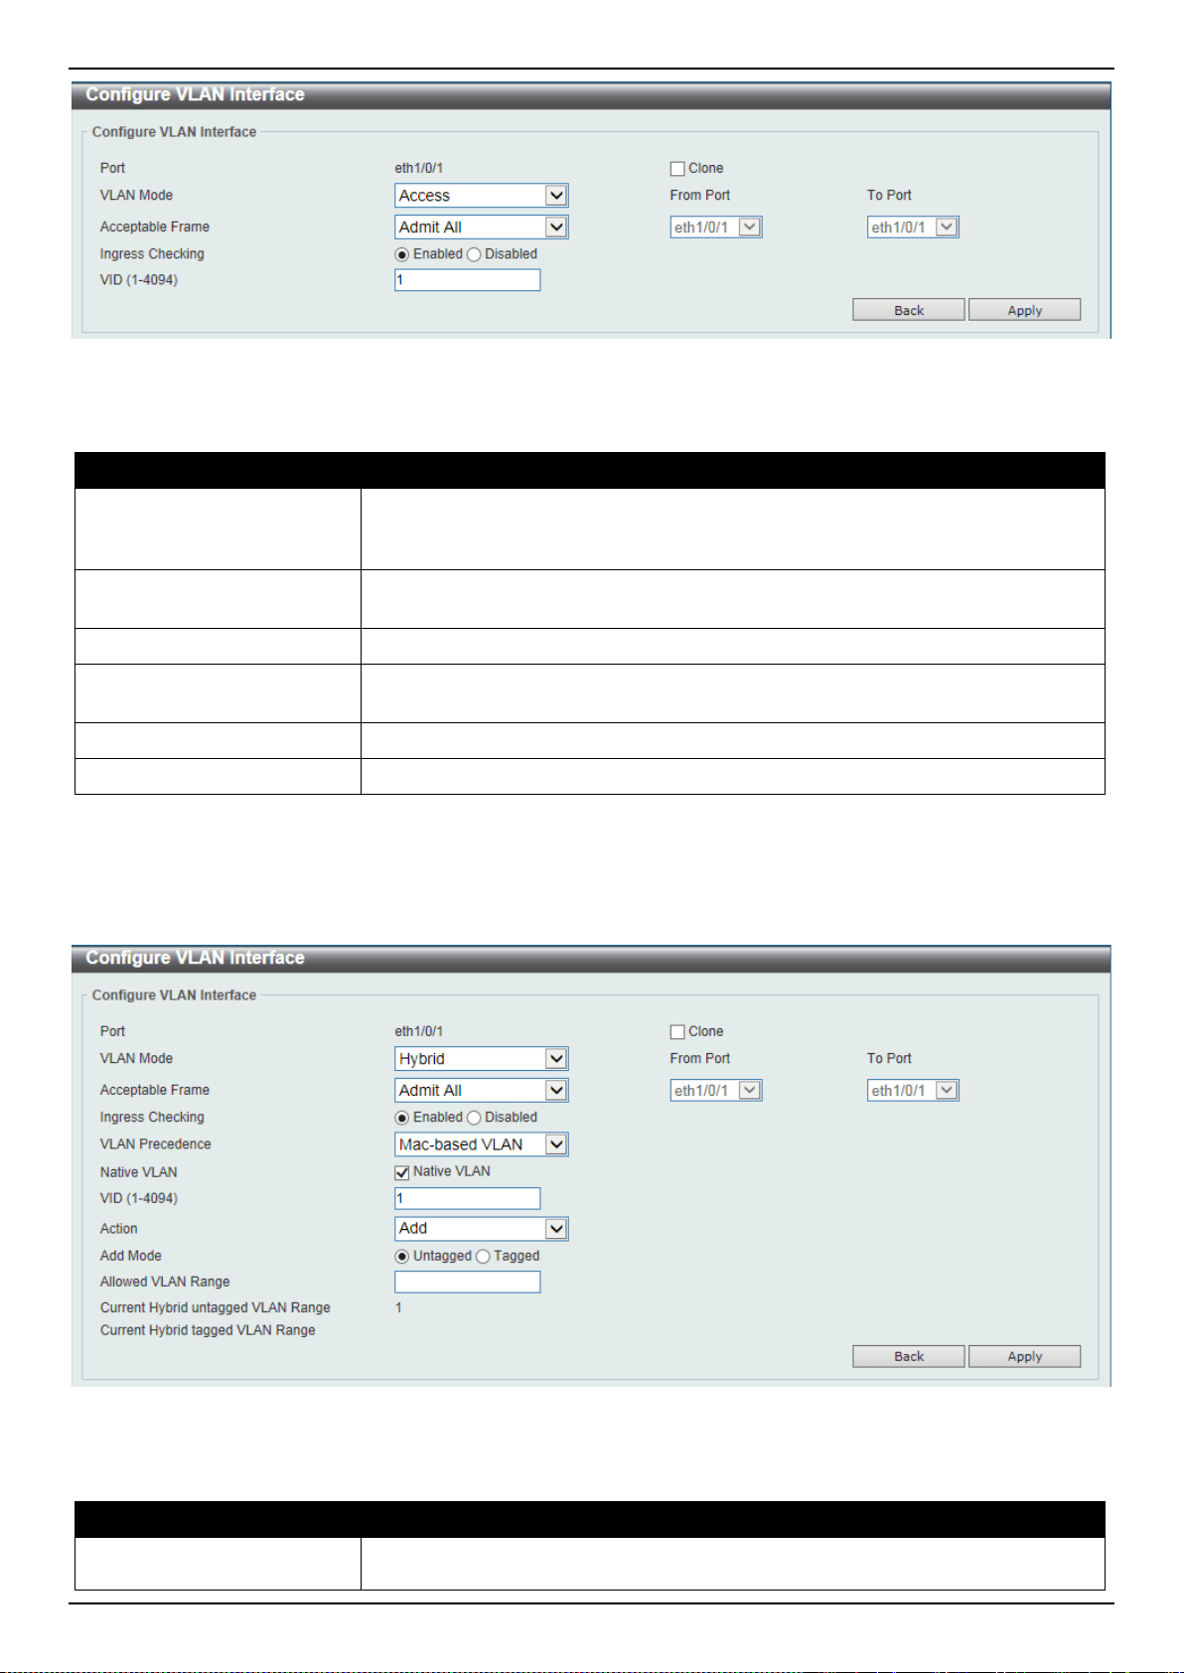Click VID field in Access mode panel
Screen dimensions: 1184x1673
pos(468,280)
